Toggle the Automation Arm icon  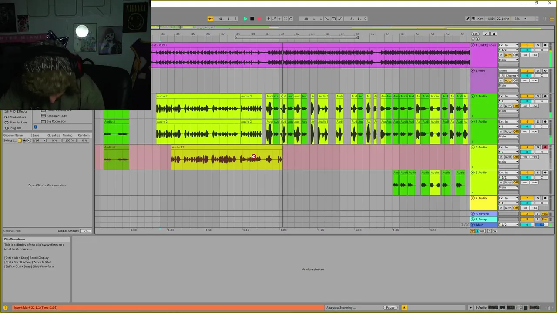pos(274,19)
